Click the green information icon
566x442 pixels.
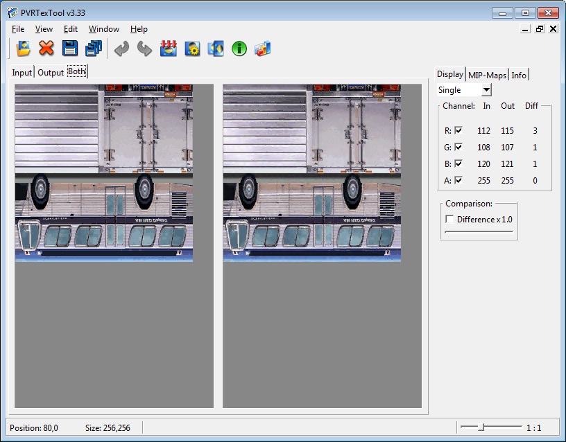coord(239,48)
